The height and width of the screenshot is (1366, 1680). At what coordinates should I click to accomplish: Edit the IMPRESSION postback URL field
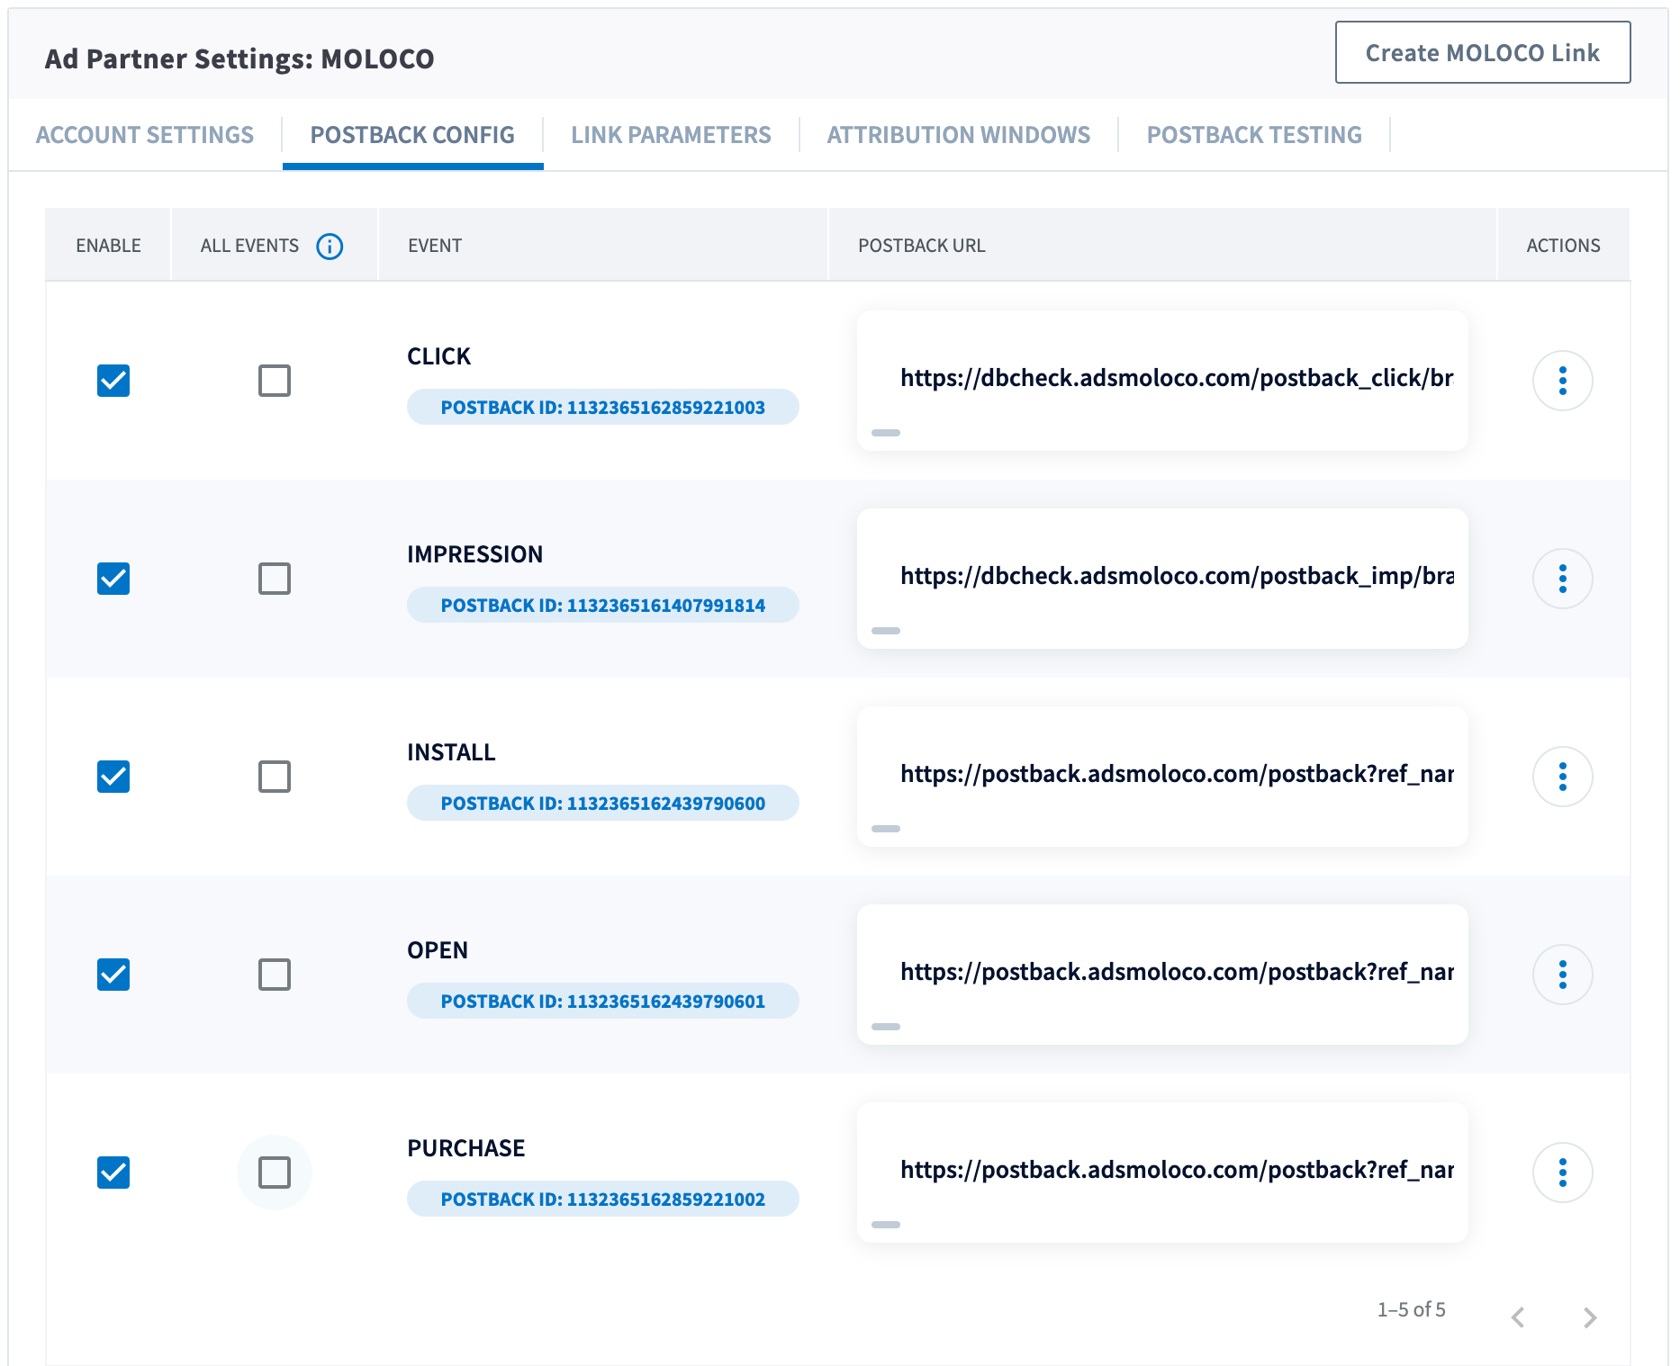pos(1162,579)
